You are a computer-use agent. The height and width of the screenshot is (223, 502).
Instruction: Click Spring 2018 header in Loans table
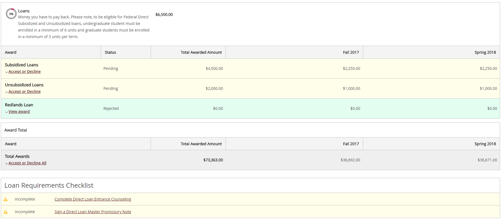(x=485, y=52)
